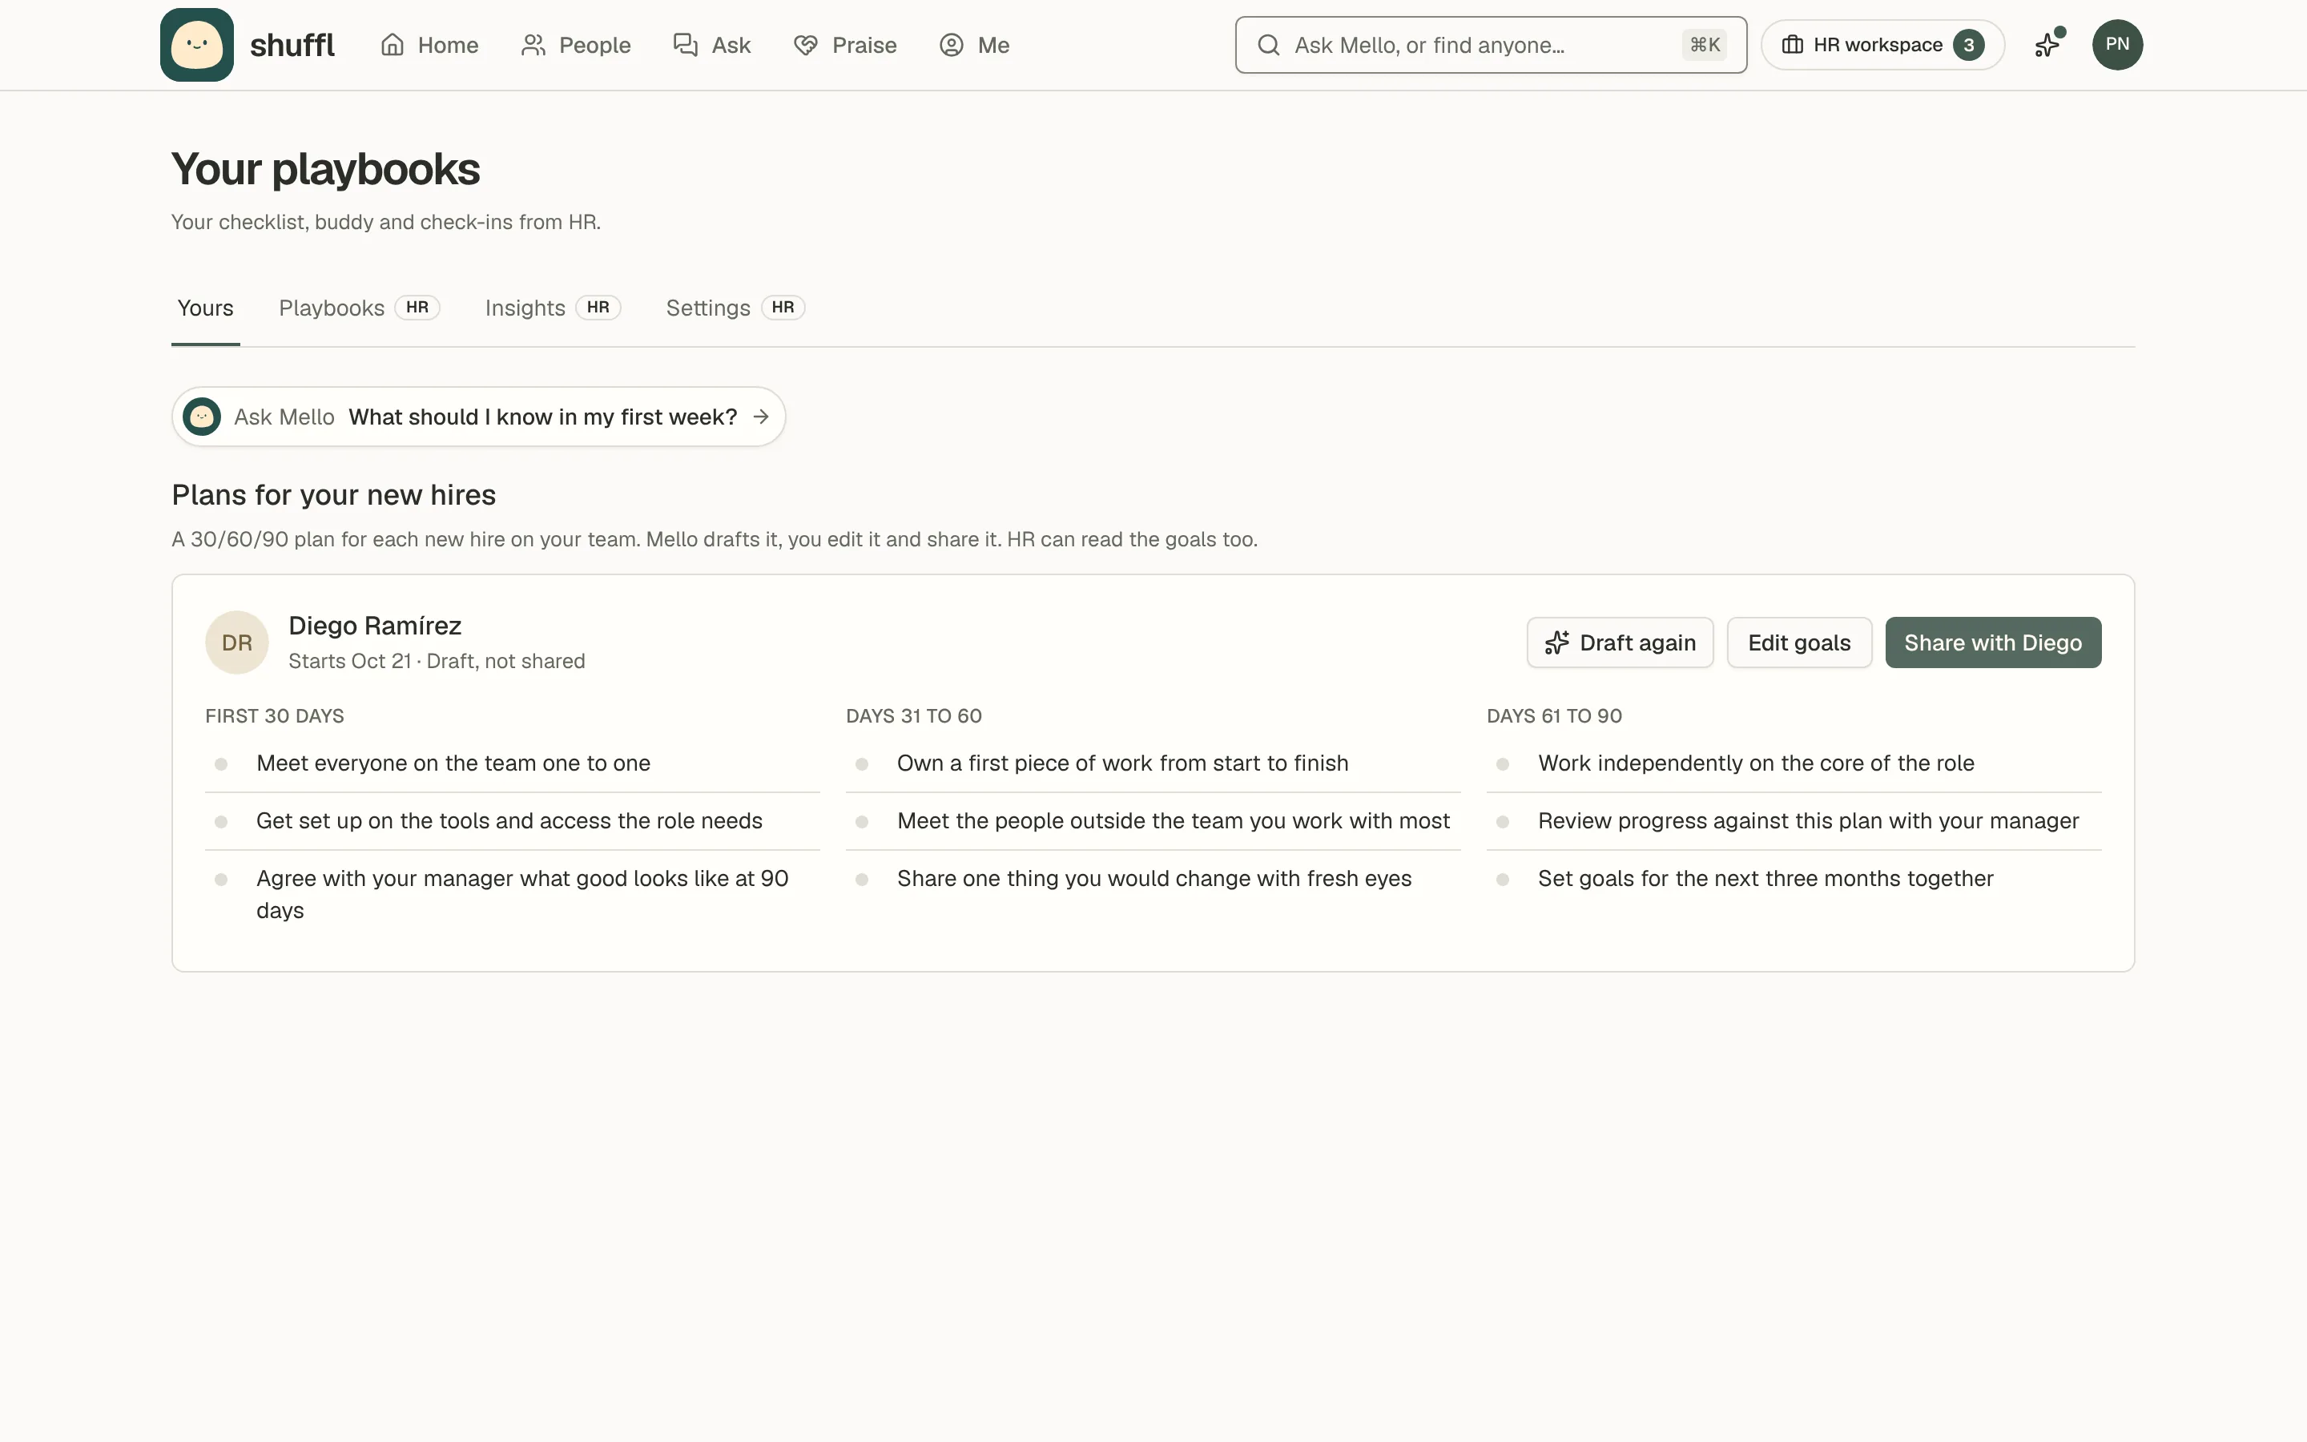Image resolution: width=2307 pixels, height=1442 pixels.
Task: Click the ⌘K shortcut badge
Action: tap(1704, 45)
